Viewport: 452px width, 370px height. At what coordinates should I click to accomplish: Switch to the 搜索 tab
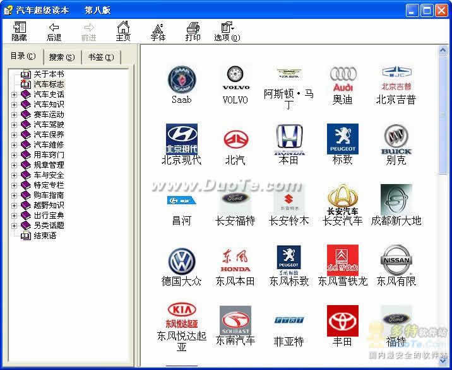62,57
